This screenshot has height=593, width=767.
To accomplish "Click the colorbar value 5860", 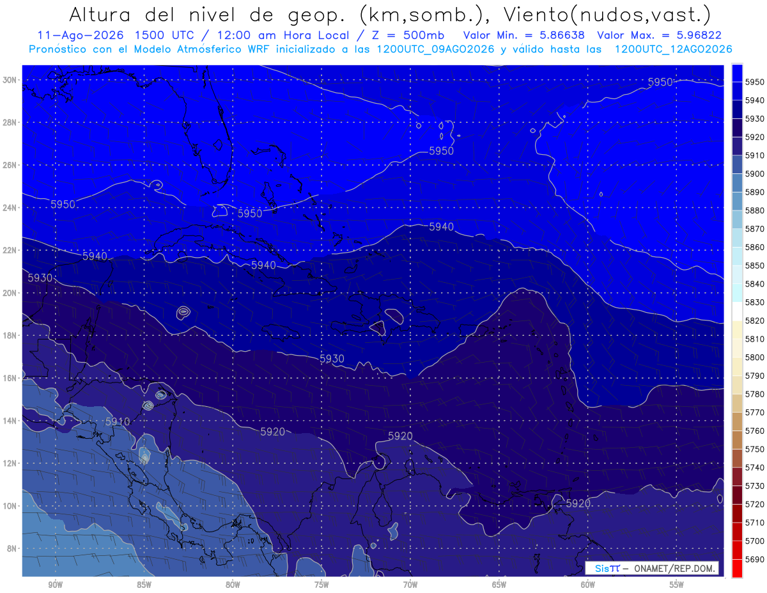I will tap(755, 247).
